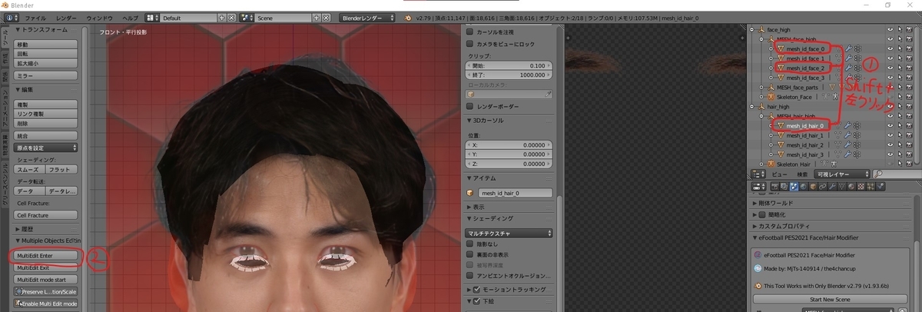Viewport: 922px width, 312px height.
Task: Open the World properties tab
Action: pyautogui.click(x=803, y=186)
